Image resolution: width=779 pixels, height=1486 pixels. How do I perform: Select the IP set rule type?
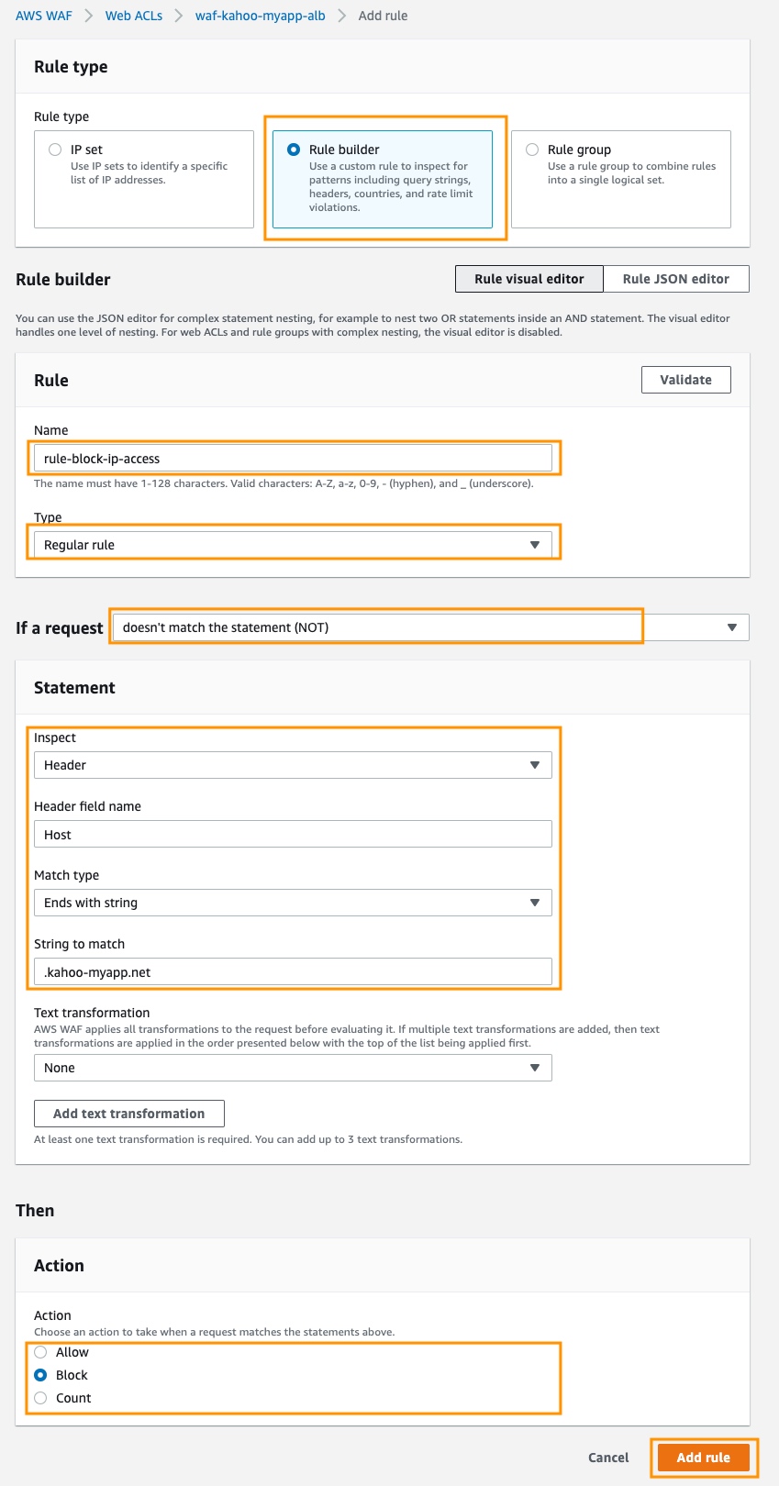click(x=55, y=150)
